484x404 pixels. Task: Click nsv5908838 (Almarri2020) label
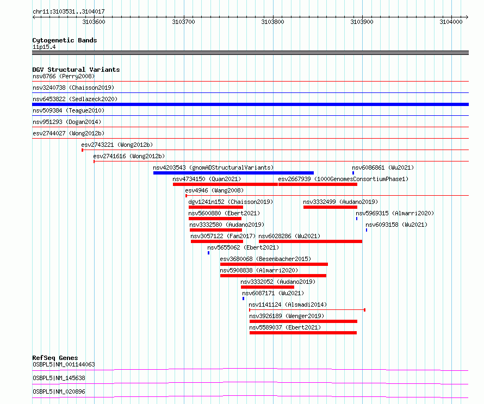pos(259,270)
